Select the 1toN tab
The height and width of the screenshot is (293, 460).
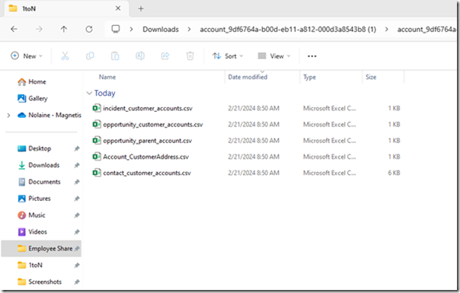(66, 8)
